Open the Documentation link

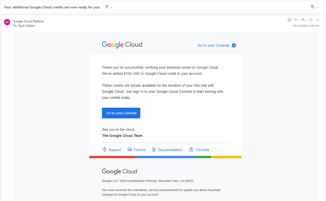click(x=170, y=150)
